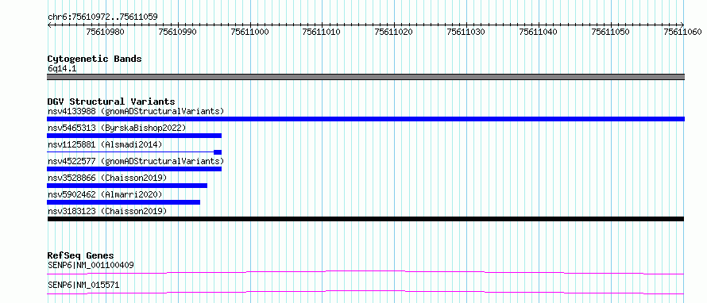This screenshot has width=707, height=303.
Task: Click ruler position 75610980
Action: click(x=106, y=32)
